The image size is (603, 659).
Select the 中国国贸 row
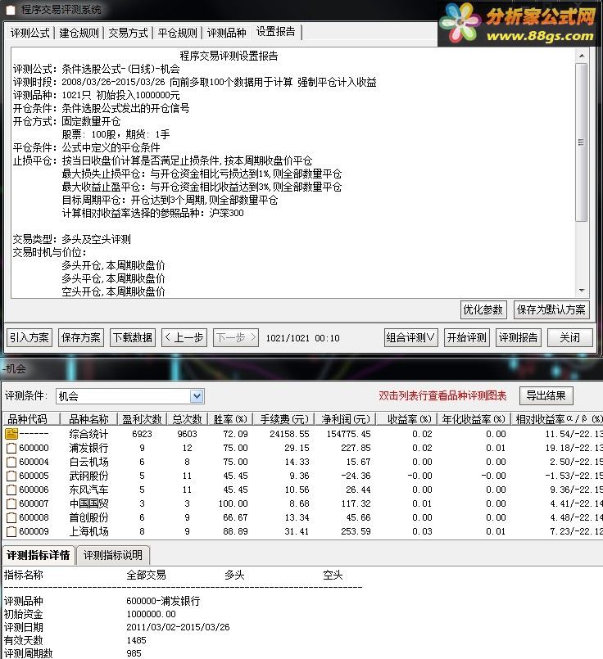[303, 503]
